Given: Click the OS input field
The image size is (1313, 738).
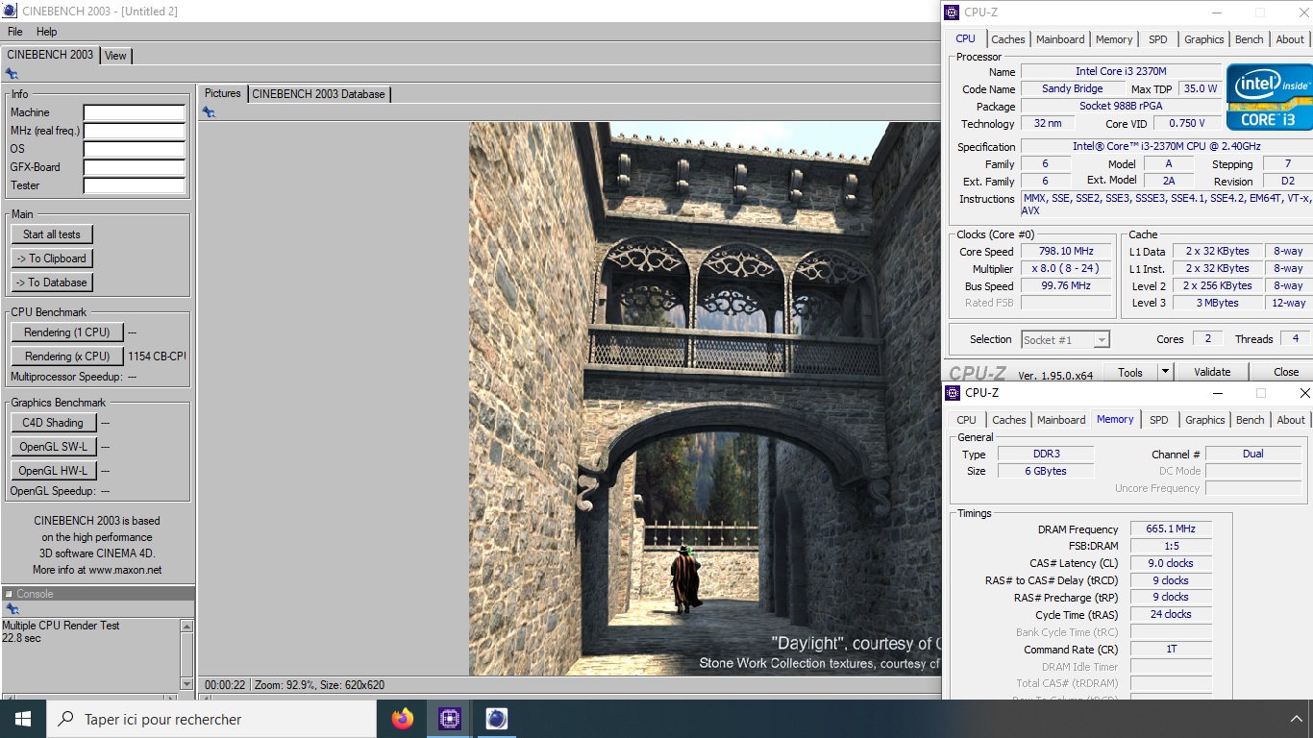Looking at the screenshot, I should coord(135,150).
